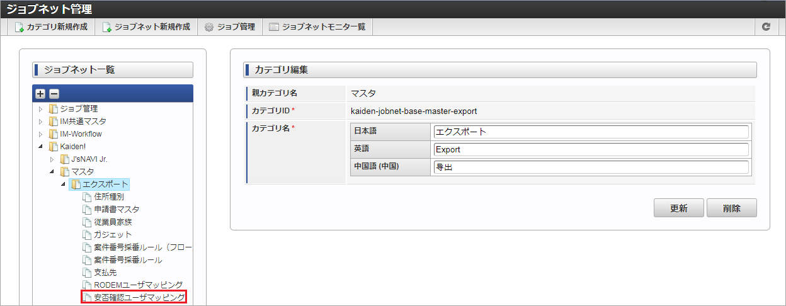The height and width of the screenshot is (306, 786).
Task: Select 申請書マスタ in the job net list
Action: coord(117,210)
